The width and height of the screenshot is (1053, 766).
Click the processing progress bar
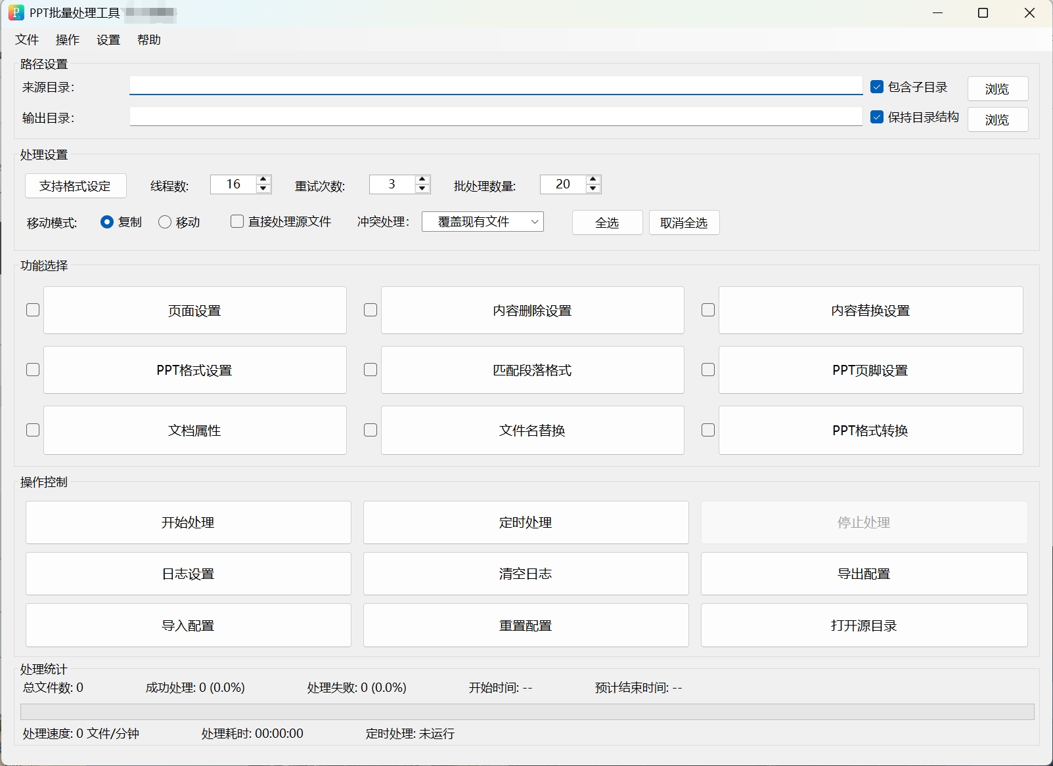(527, 712)
